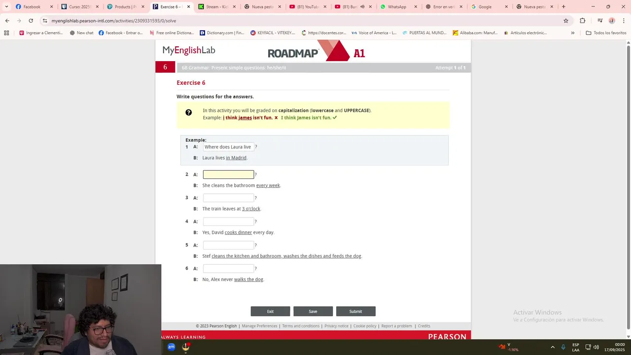Open the Dictionary.com bookmark

click(x=222, y=33)
